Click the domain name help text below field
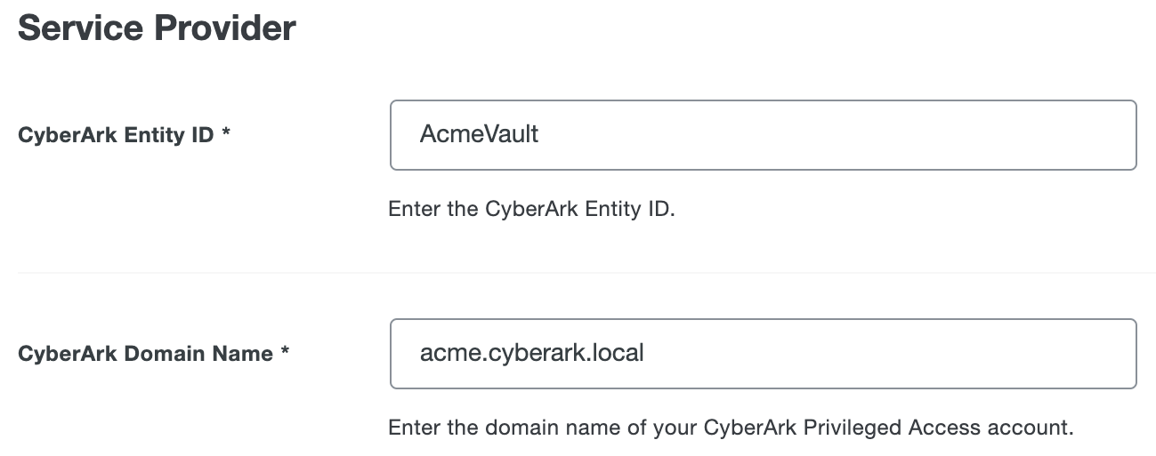The image size is (1156, 456). coord(731,428)
